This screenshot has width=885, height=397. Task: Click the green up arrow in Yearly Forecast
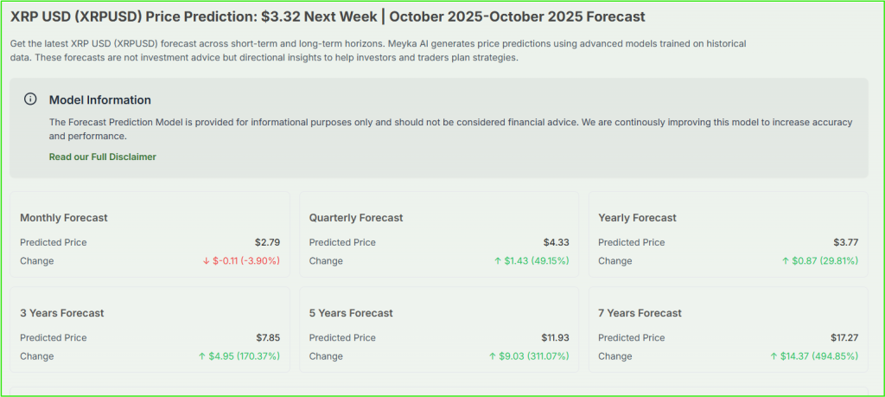coord(786,260)
